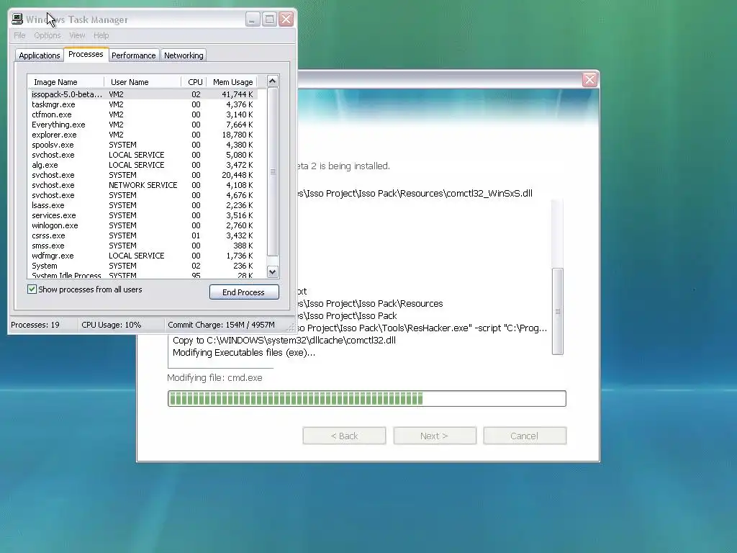Switch to the Applications tab
The image size is (737, 553).
pos(40,55)
